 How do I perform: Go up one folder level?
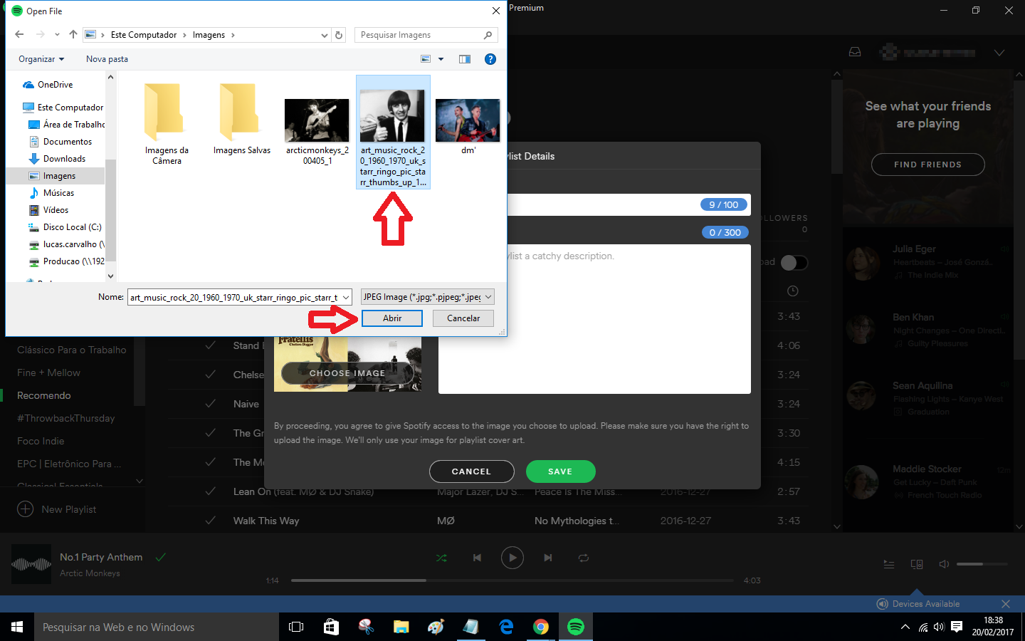73,34
